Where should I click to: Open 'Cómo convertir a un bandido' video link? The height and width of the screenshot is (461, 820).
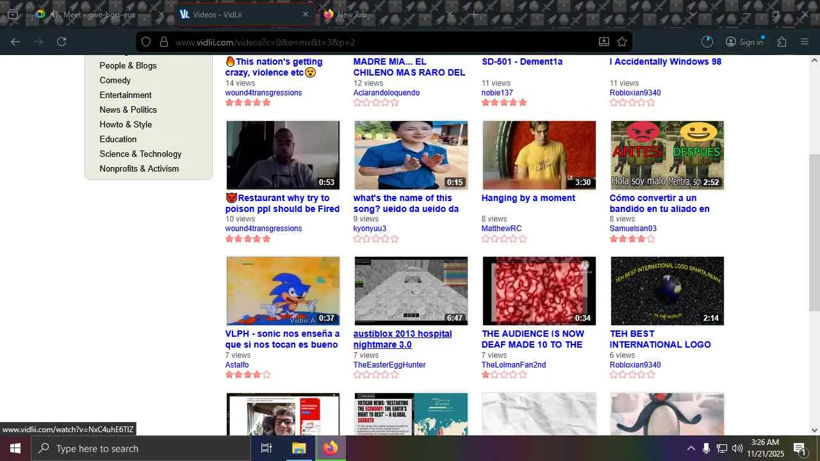tap(660, 203)
